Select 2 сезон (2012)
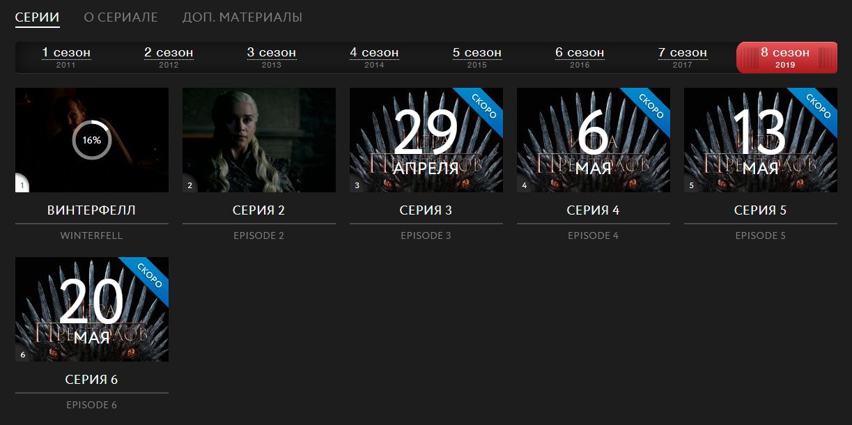The width and height of the screenshot is (852, 425). (x=169, y=57)
